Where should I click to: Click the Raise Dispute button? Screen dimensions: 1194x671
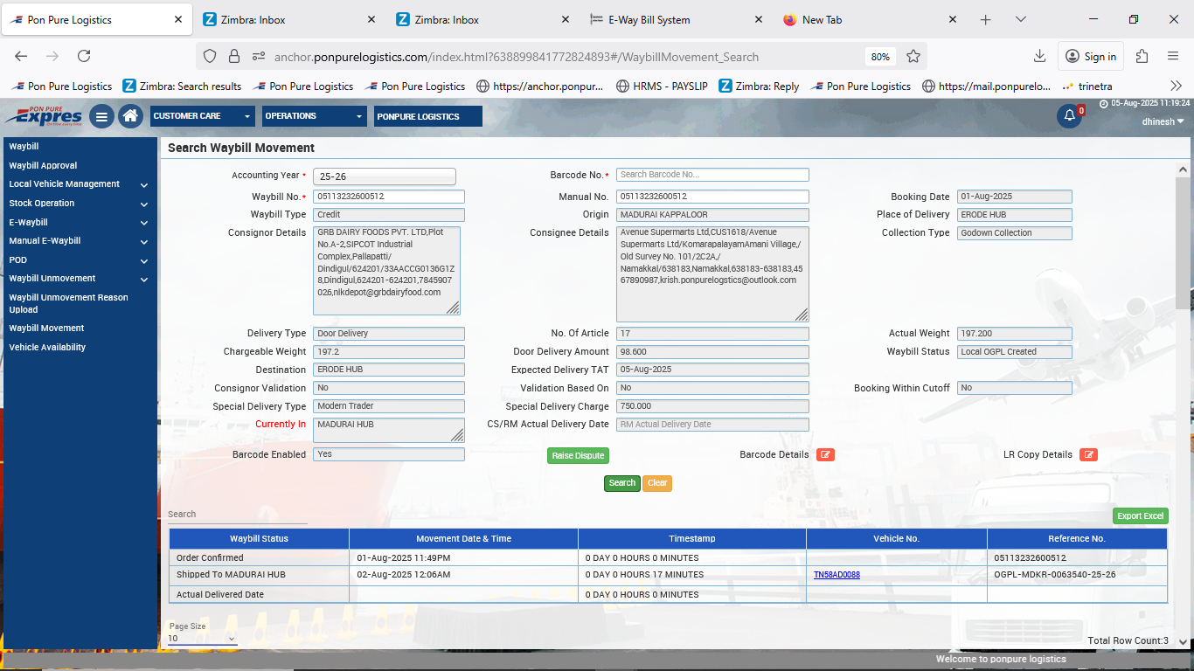tap(578, 455)
